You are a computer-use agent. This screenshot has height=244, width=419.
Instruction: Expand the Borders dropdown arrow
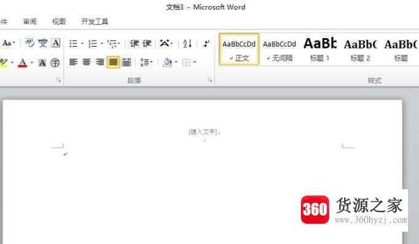click(195, 62)
